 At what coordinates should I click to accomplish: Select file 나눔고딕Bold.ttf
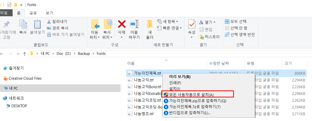(x=147, y=87)
